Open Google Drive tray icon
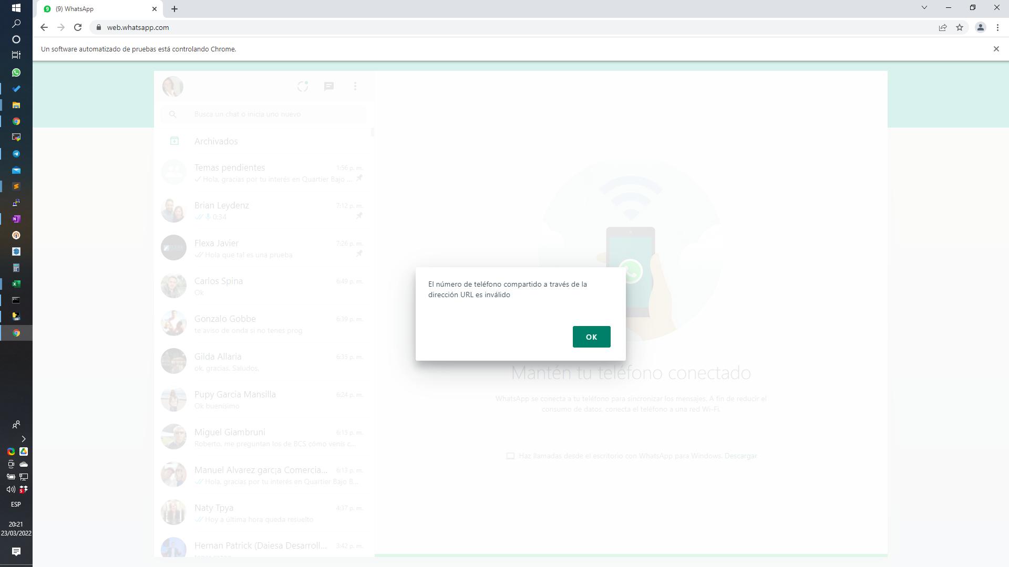 (24, 451)
